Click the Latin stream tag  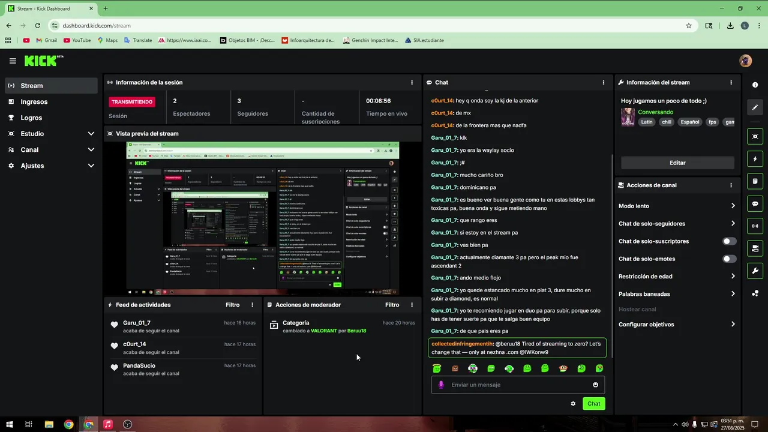pyautogui.click(x=647, y=122)
